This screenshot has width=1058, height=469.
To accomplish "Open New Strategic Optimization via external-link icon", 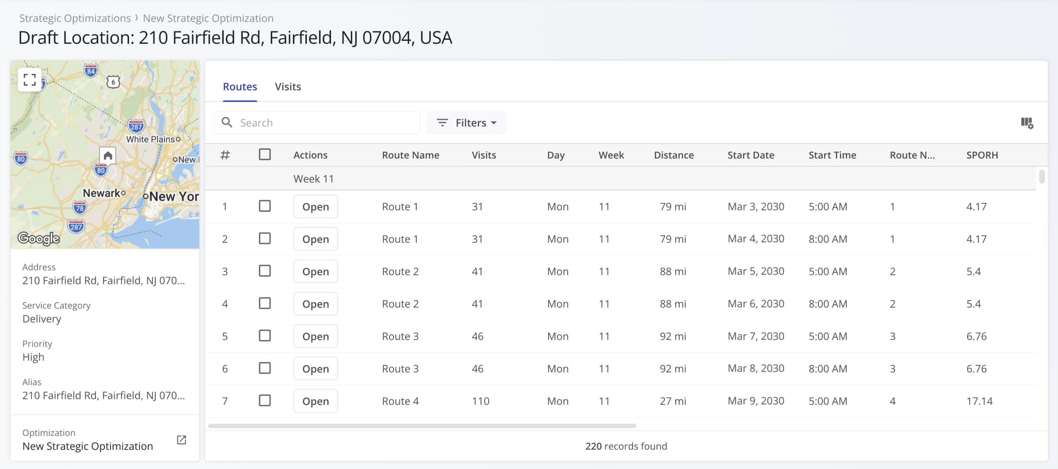I will pos(181,439).
